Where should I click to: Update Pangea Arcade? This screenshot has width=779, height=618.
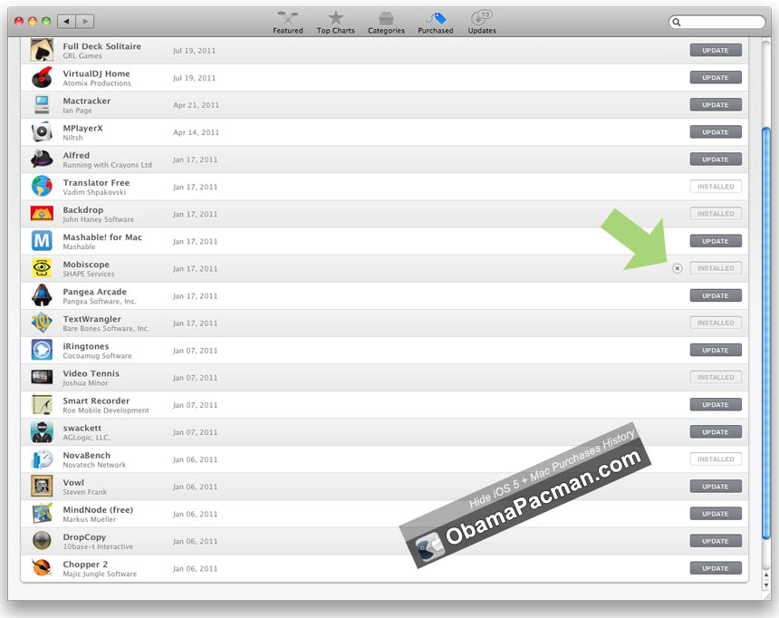pos(716,295)
